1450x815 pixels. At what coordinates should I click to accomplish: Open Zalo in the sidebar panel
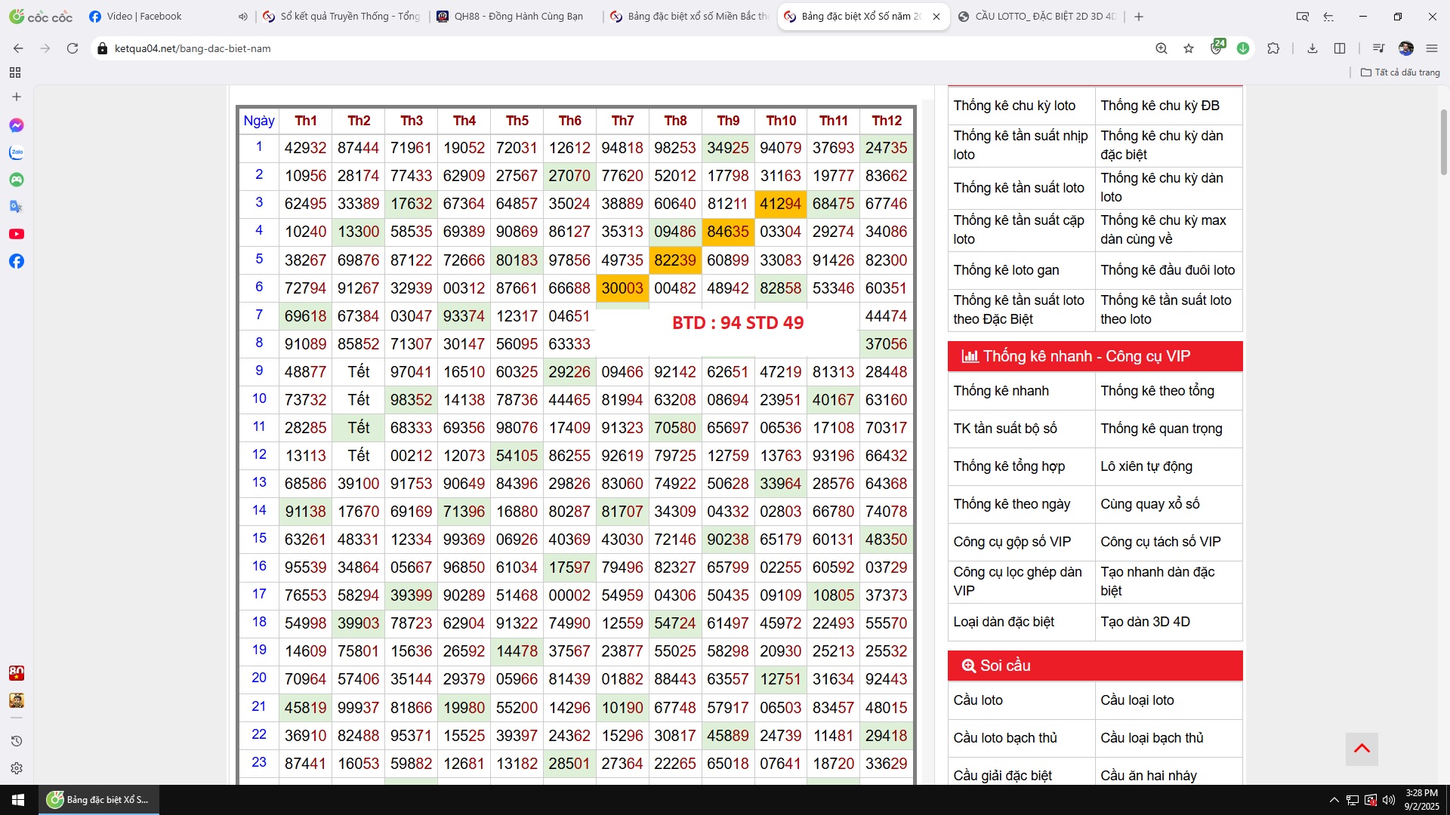pyautogui.click(x=17, y=152)
